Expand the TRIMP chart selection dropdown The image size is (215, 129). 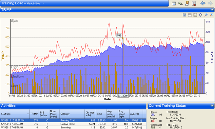pos(212,10)
